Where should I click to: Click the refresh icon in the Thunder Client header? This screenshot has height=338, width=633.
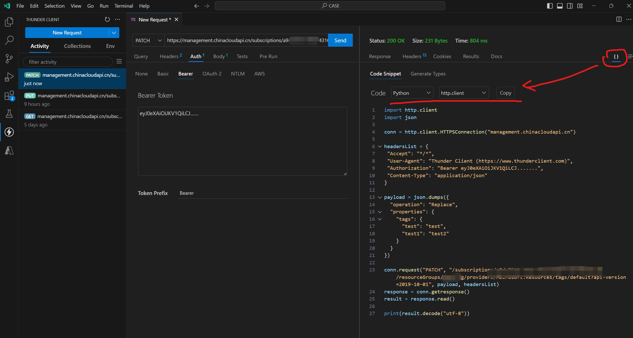(107, 19)
